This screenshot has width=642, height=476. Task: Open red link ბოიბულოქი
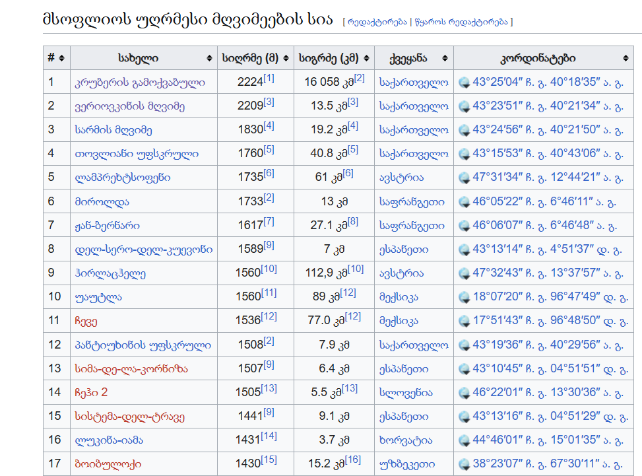point(108,464)
